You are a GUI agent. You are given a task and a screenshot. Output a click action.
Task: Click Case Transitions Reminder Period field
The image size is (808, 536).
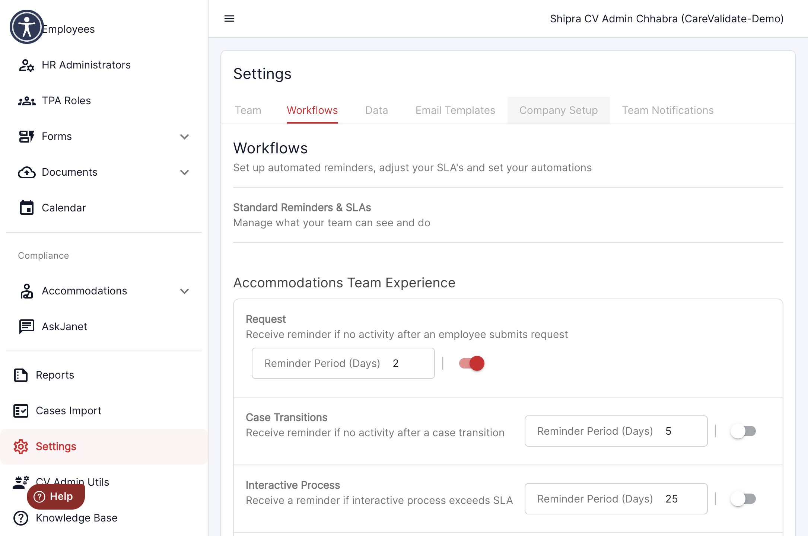click(616, 431)
